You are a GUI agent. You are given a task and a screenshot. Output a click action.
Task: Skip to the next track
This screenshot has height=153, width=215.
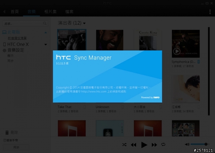coord(154,145)
